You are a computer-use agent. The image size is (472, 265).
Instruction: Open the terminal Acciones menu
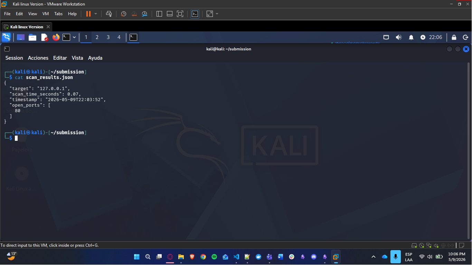(38, 58)
